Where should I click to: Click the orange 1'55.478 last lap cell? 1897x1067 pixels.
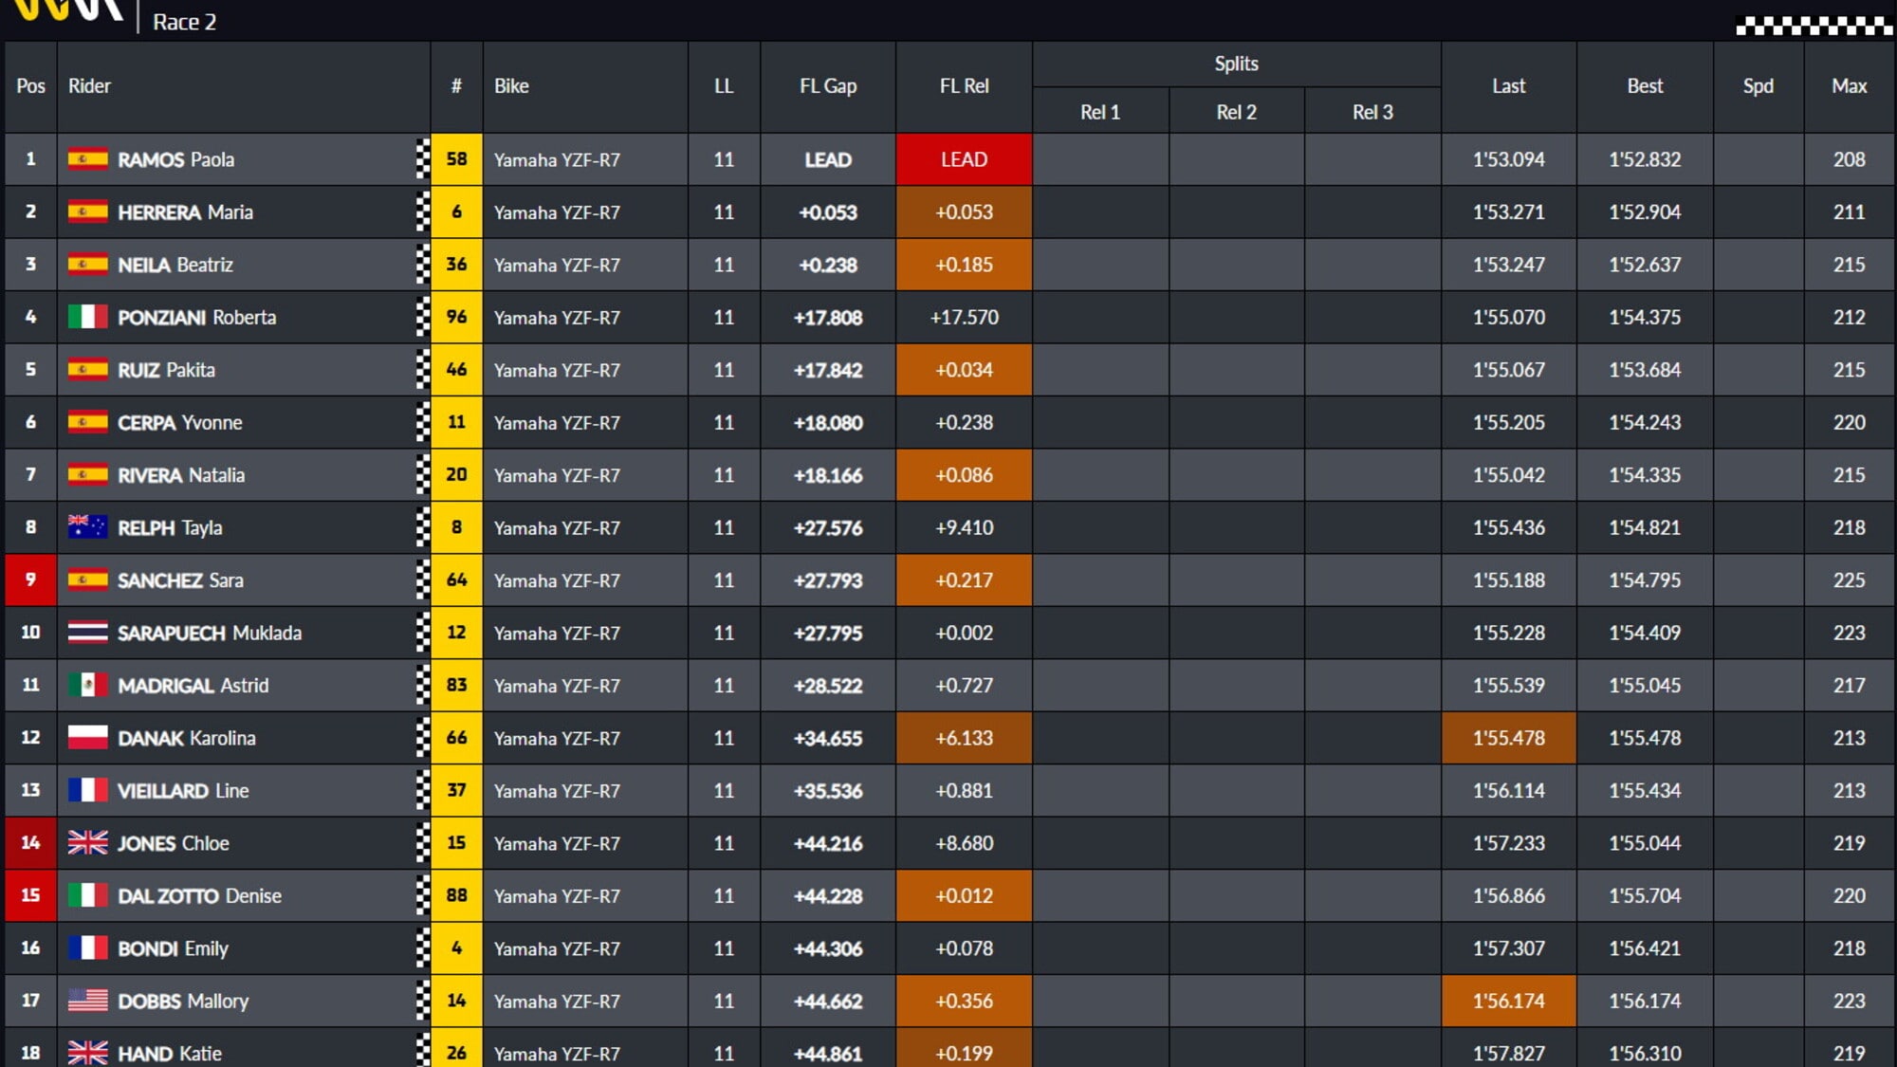(x=1508, y=738)
